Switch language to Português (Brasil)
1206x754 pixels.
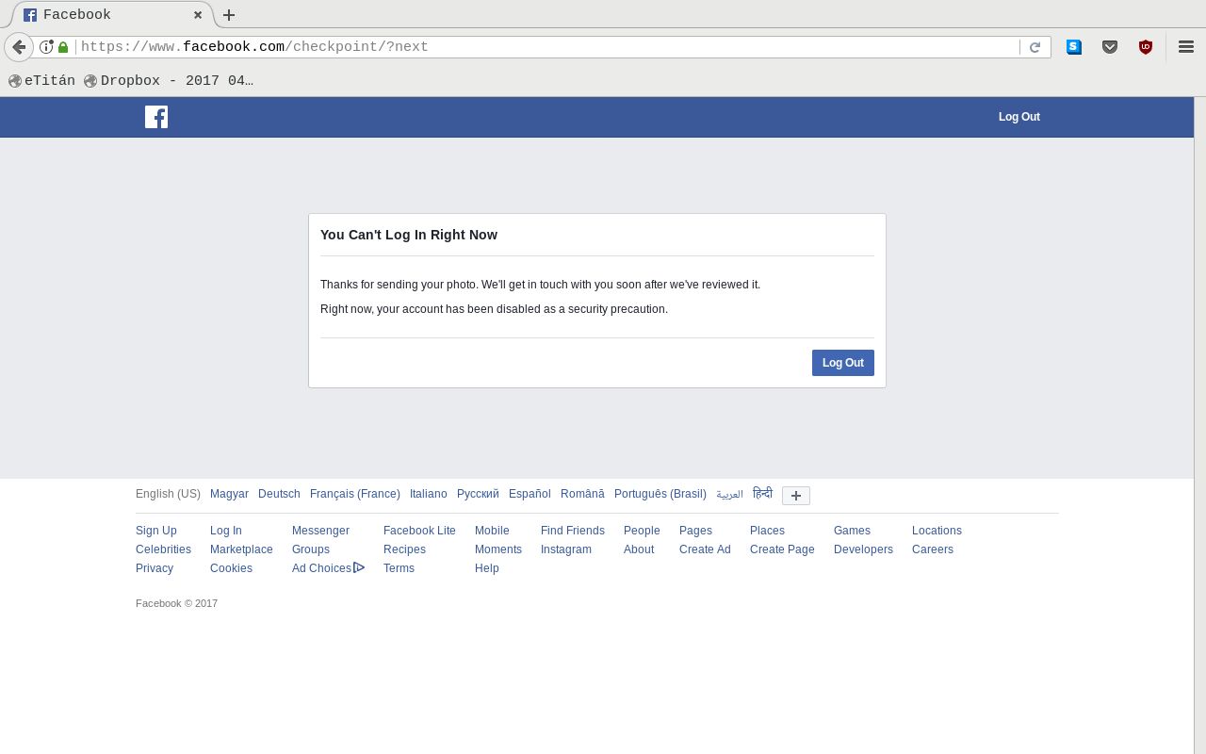(660, 494)
